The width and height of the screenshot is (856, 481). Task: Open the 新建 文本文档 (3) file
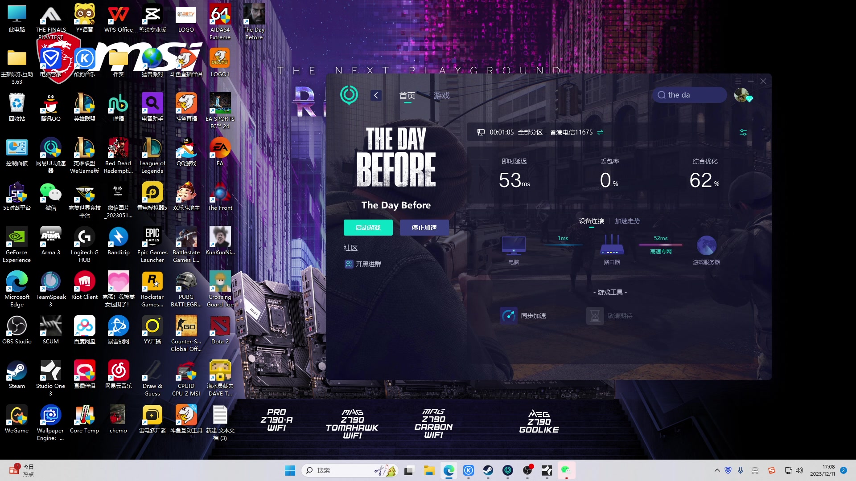click(220, 423)
